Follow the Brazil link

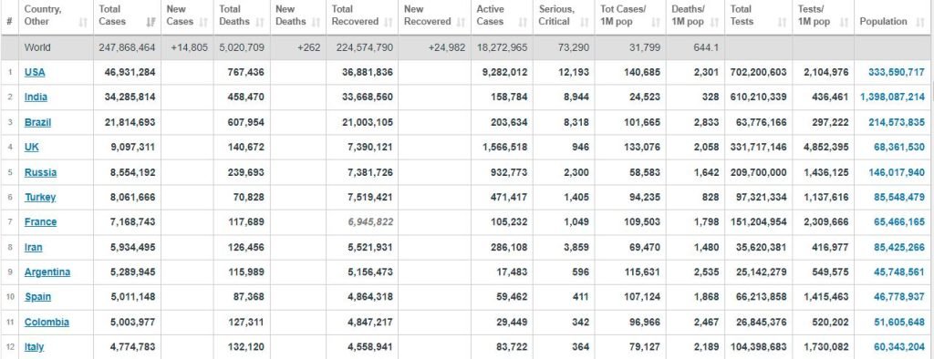click(37, 122)
